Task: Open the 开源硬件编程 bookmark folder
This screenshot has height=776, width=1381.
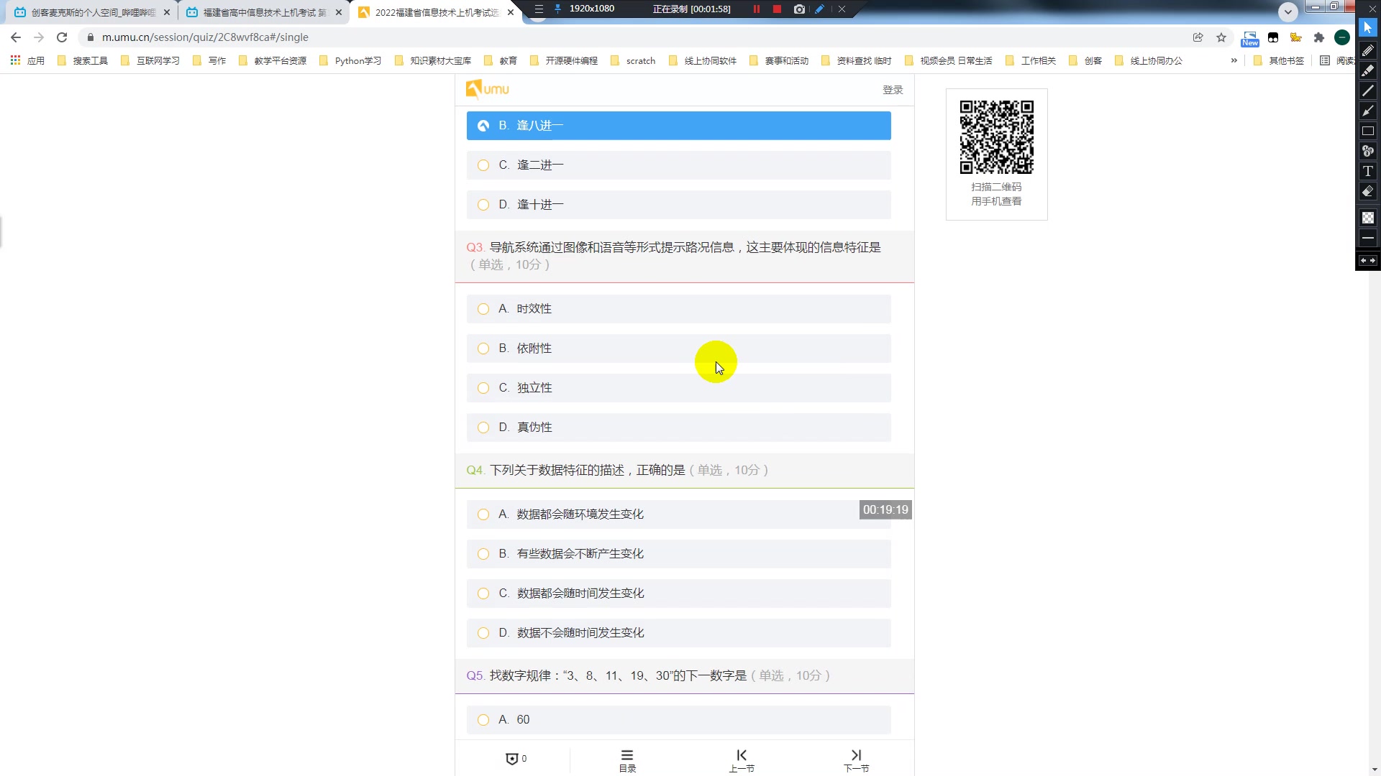Action: click(564, 61)
